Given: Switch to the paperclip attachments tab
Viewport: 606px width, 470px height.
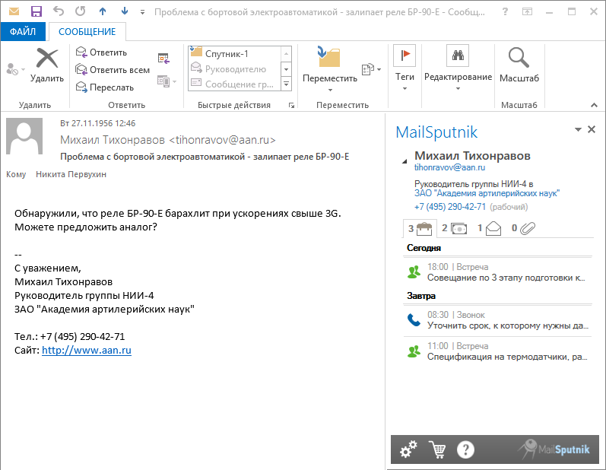Looking at the screenshot, I should click(x=524, y=228).
